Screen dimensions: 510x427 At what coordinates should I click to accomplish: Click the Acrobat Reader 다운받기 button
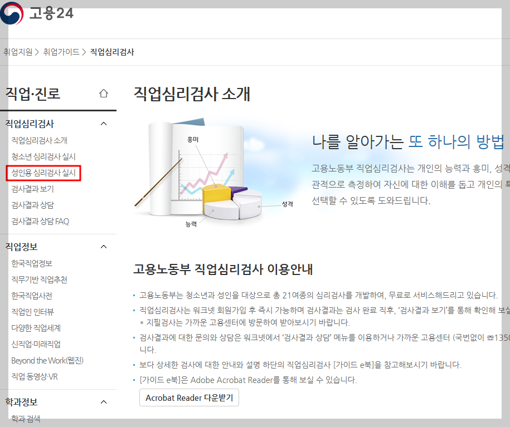point(188,397)
